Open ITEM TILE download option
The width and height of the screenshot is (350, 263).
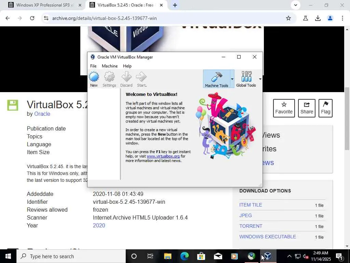point(251,205)
